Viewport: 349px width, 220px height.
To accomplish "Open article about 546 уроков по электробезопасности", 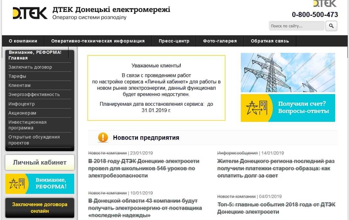I will (144, 168).
